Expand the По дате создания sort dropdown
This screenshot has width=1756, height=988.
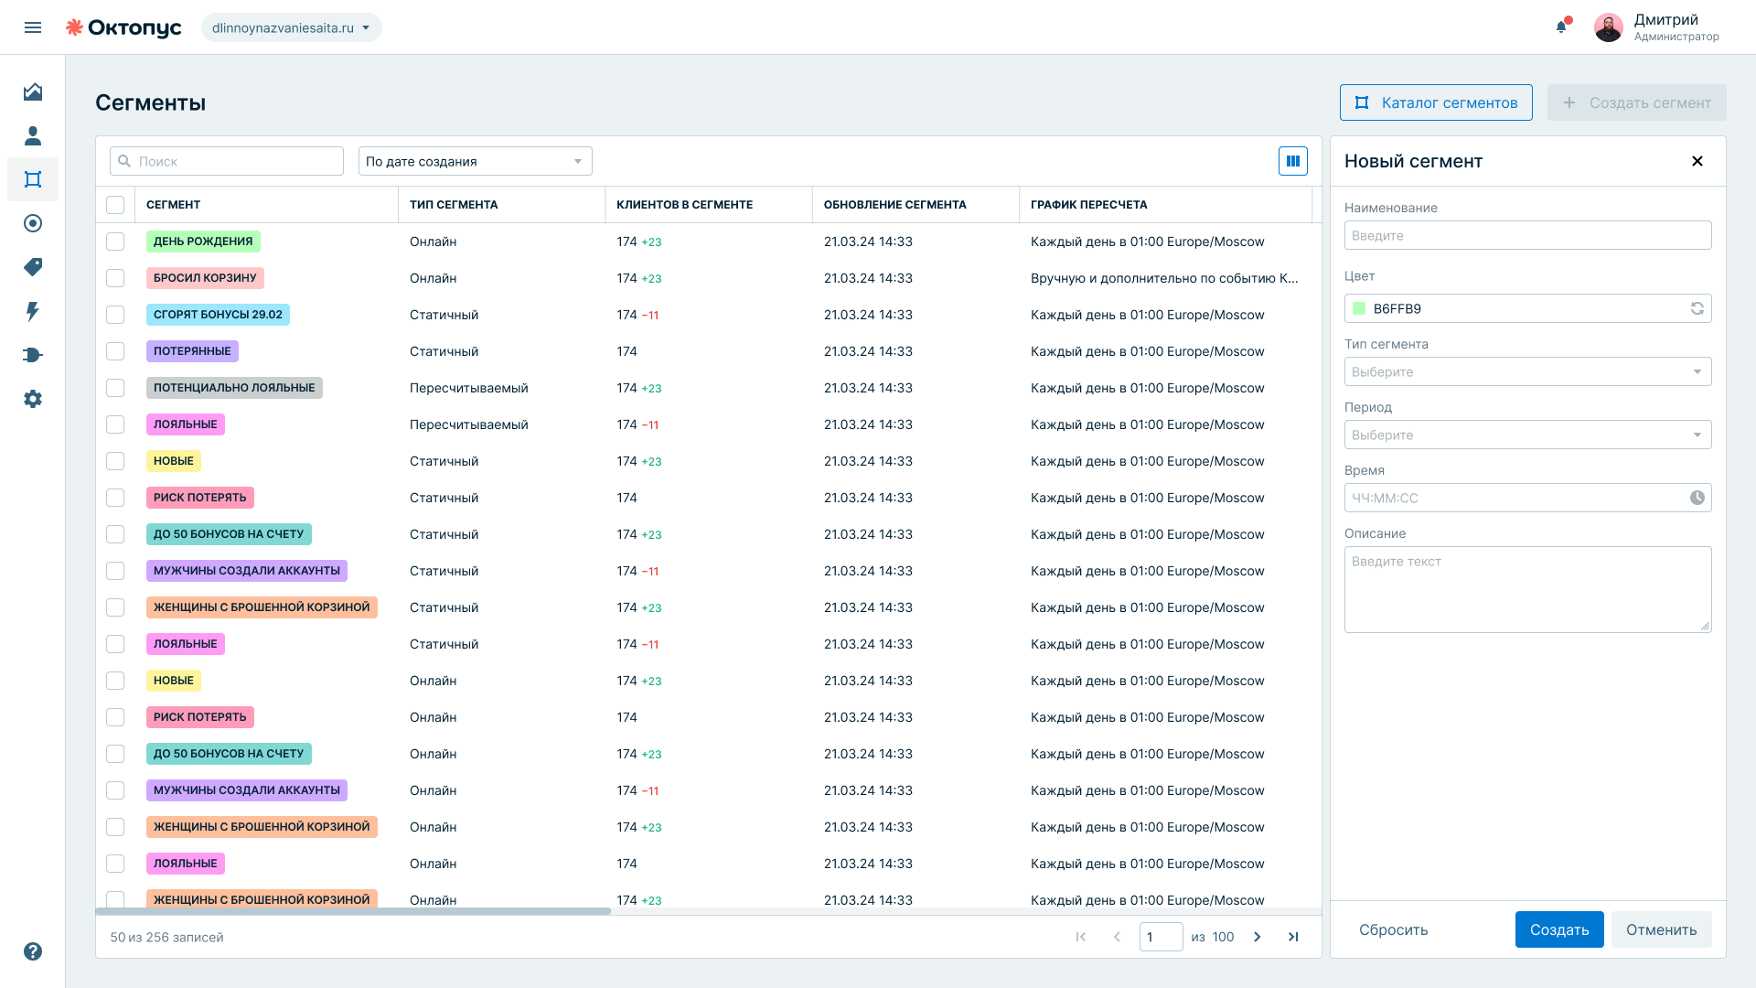coord(476,161)
